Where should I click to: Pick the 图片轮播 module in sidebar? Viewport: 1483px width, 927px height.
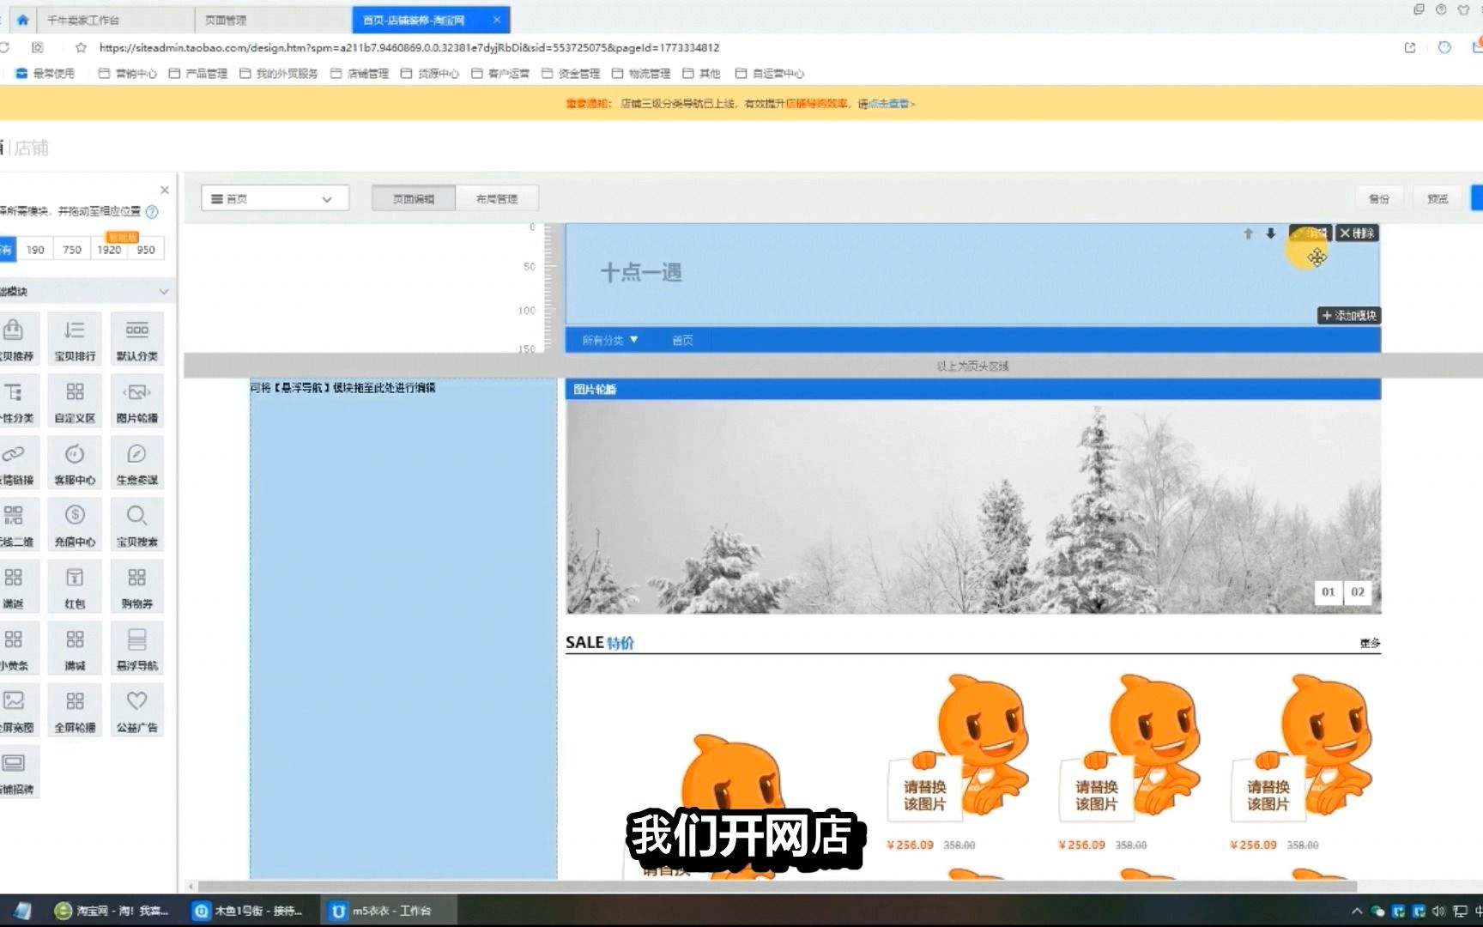136,400
